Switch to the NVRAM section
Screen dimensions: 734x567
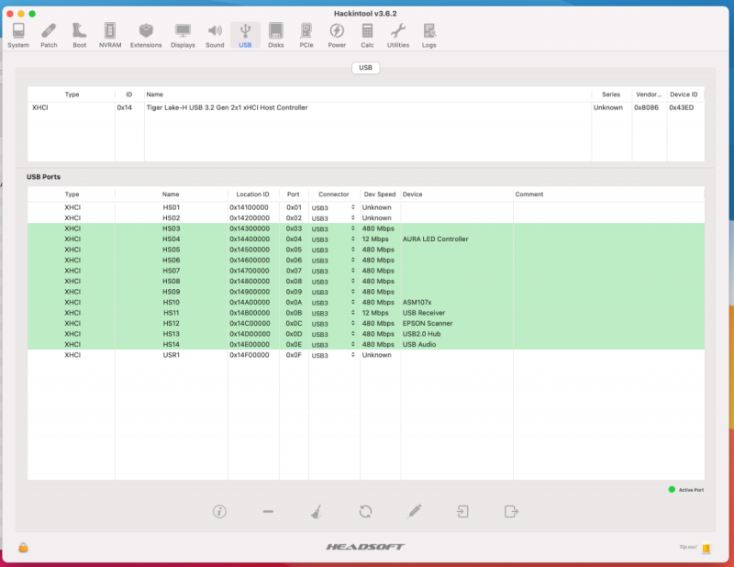tap(110, 35)
